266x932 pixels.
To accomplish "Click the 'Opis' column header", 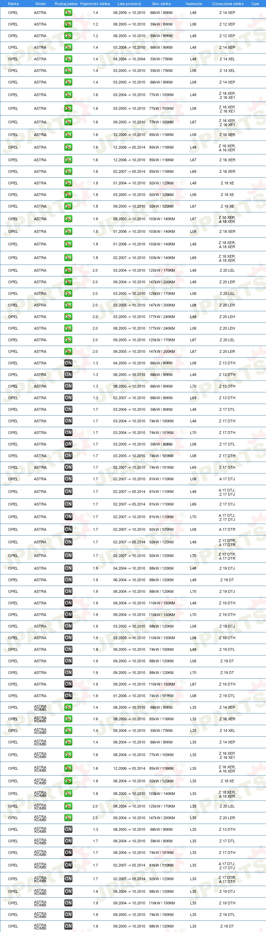I will coord(255,4).
